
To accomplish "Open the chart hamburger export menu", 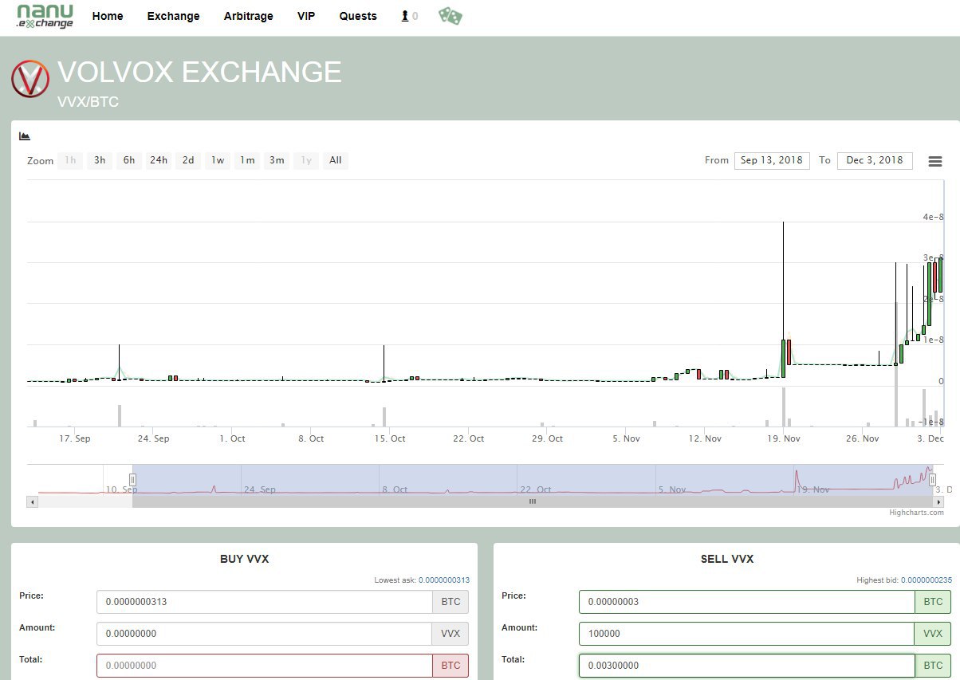I will pyautogui.click(x=935, y=161).
